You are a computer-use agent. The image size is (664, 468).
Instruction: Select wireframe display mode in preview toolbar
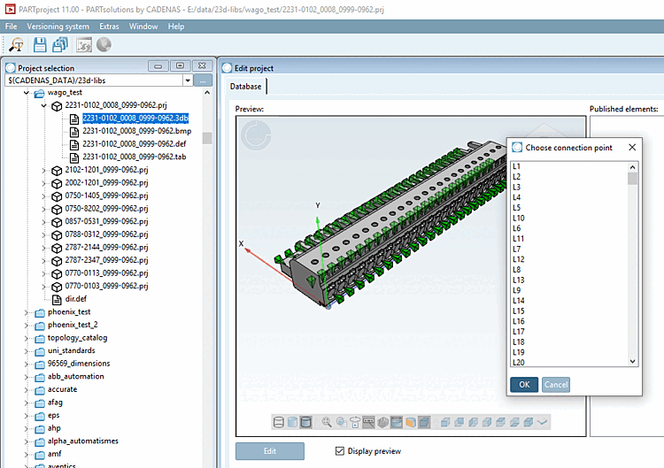tap(278, 422)
